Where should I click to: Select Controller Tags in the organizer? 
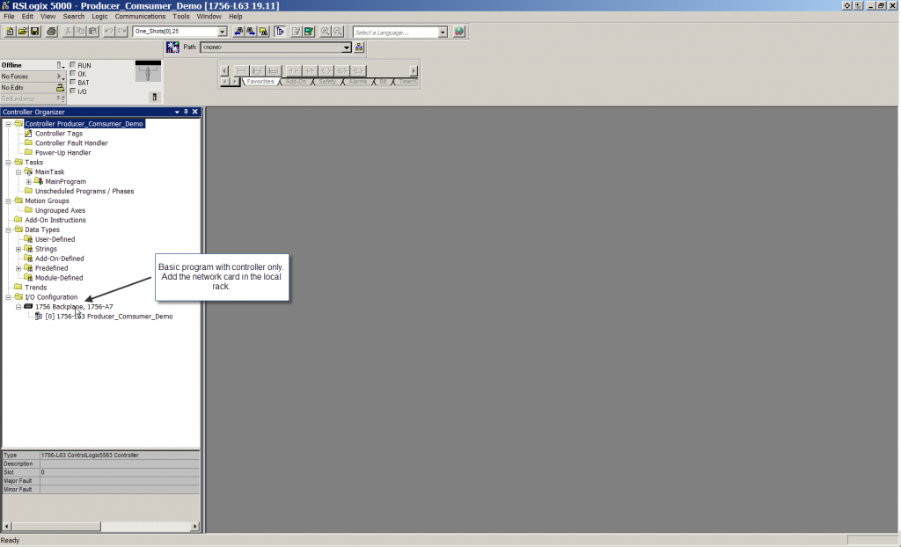pos(59,134)
